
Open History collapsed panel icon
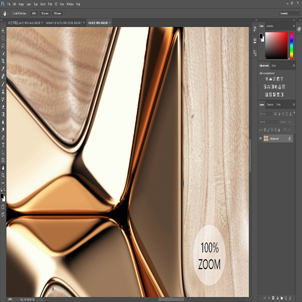click(x=255, y=29)
